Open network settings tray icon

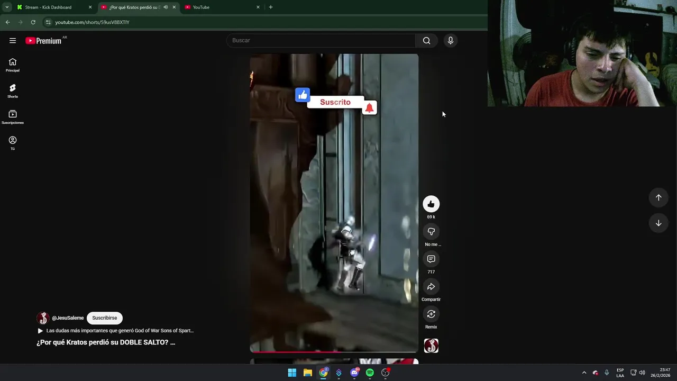tap(633, 373)
